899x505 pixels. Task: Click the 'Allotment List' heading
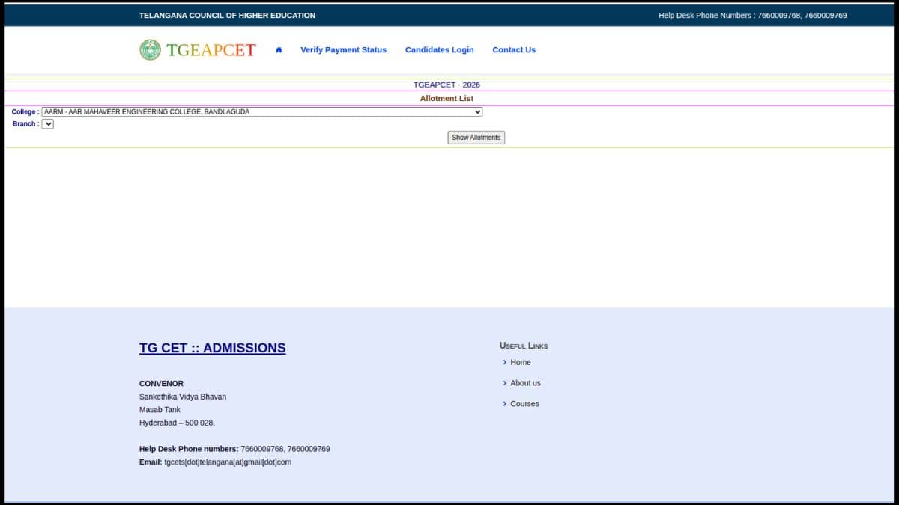point(447,99)
